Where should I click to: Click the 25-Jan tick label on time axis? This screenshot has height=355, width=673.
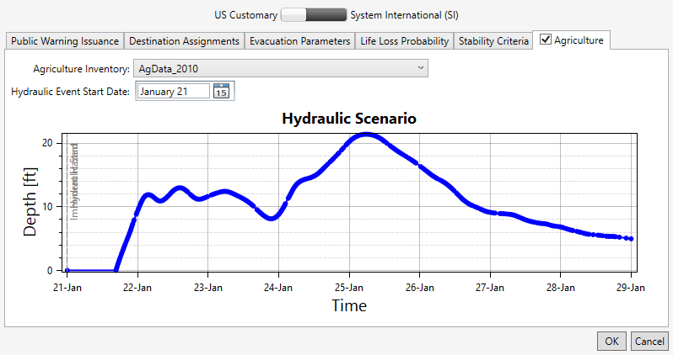tap(349, 287)
